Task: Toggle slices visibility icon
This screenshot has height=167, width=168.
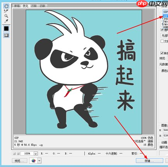Action: click(6, 35)
